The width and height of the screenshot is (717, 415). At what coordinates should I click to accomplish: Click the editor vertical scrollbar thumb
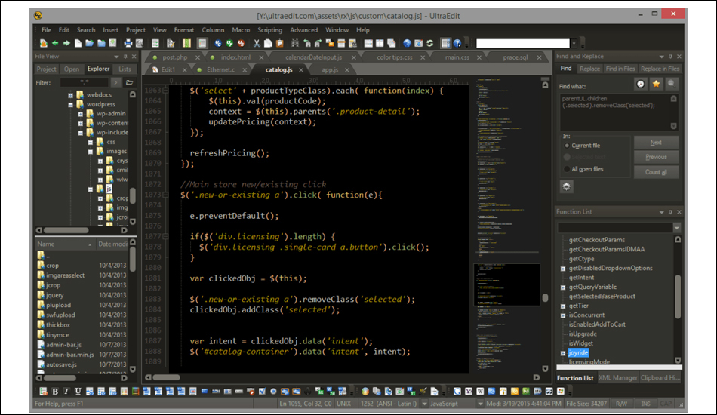(x=545, y=297)
